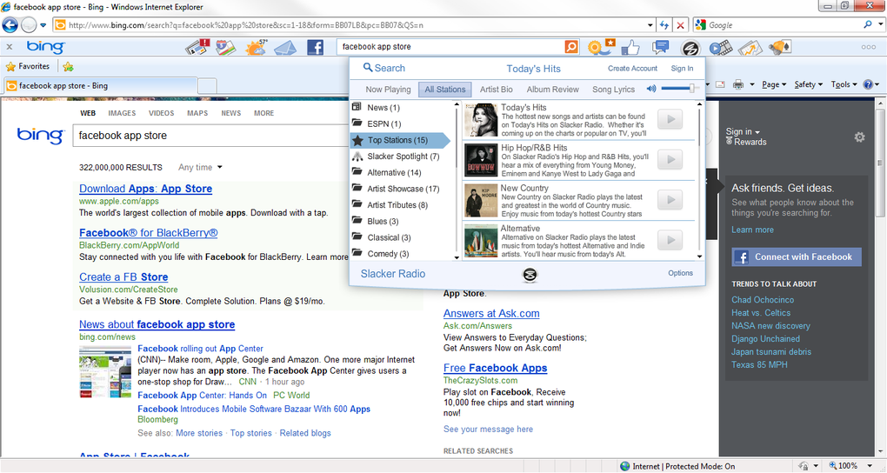Switch to the Artist Bio tab
Viewport: 887px width, 473px height.
pyautogui.click(x=496, y=90)
